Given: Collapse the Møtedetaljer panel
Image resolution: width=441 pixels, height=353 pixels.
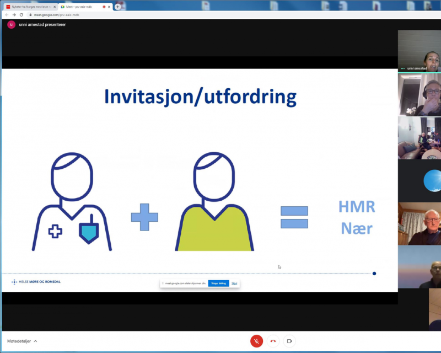Looking at the screenshot, I should click(x=35, y=341).
